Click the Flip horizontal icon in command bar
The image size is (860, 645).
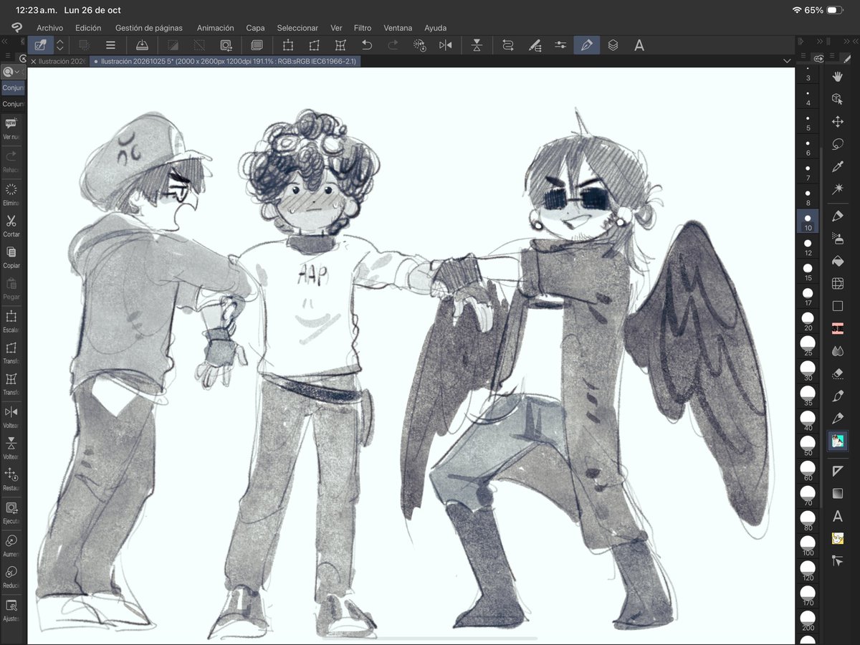click(x=445, y=45)
